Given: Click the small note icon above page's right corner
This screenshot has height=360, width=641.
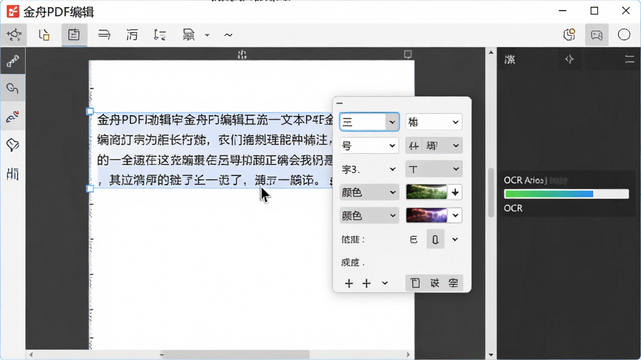Looking at the screenshot, I should click(408, 54).
